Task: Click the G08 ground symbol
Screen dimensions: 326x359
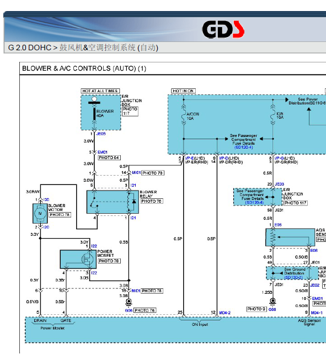Action: click(x=272, y=302)
